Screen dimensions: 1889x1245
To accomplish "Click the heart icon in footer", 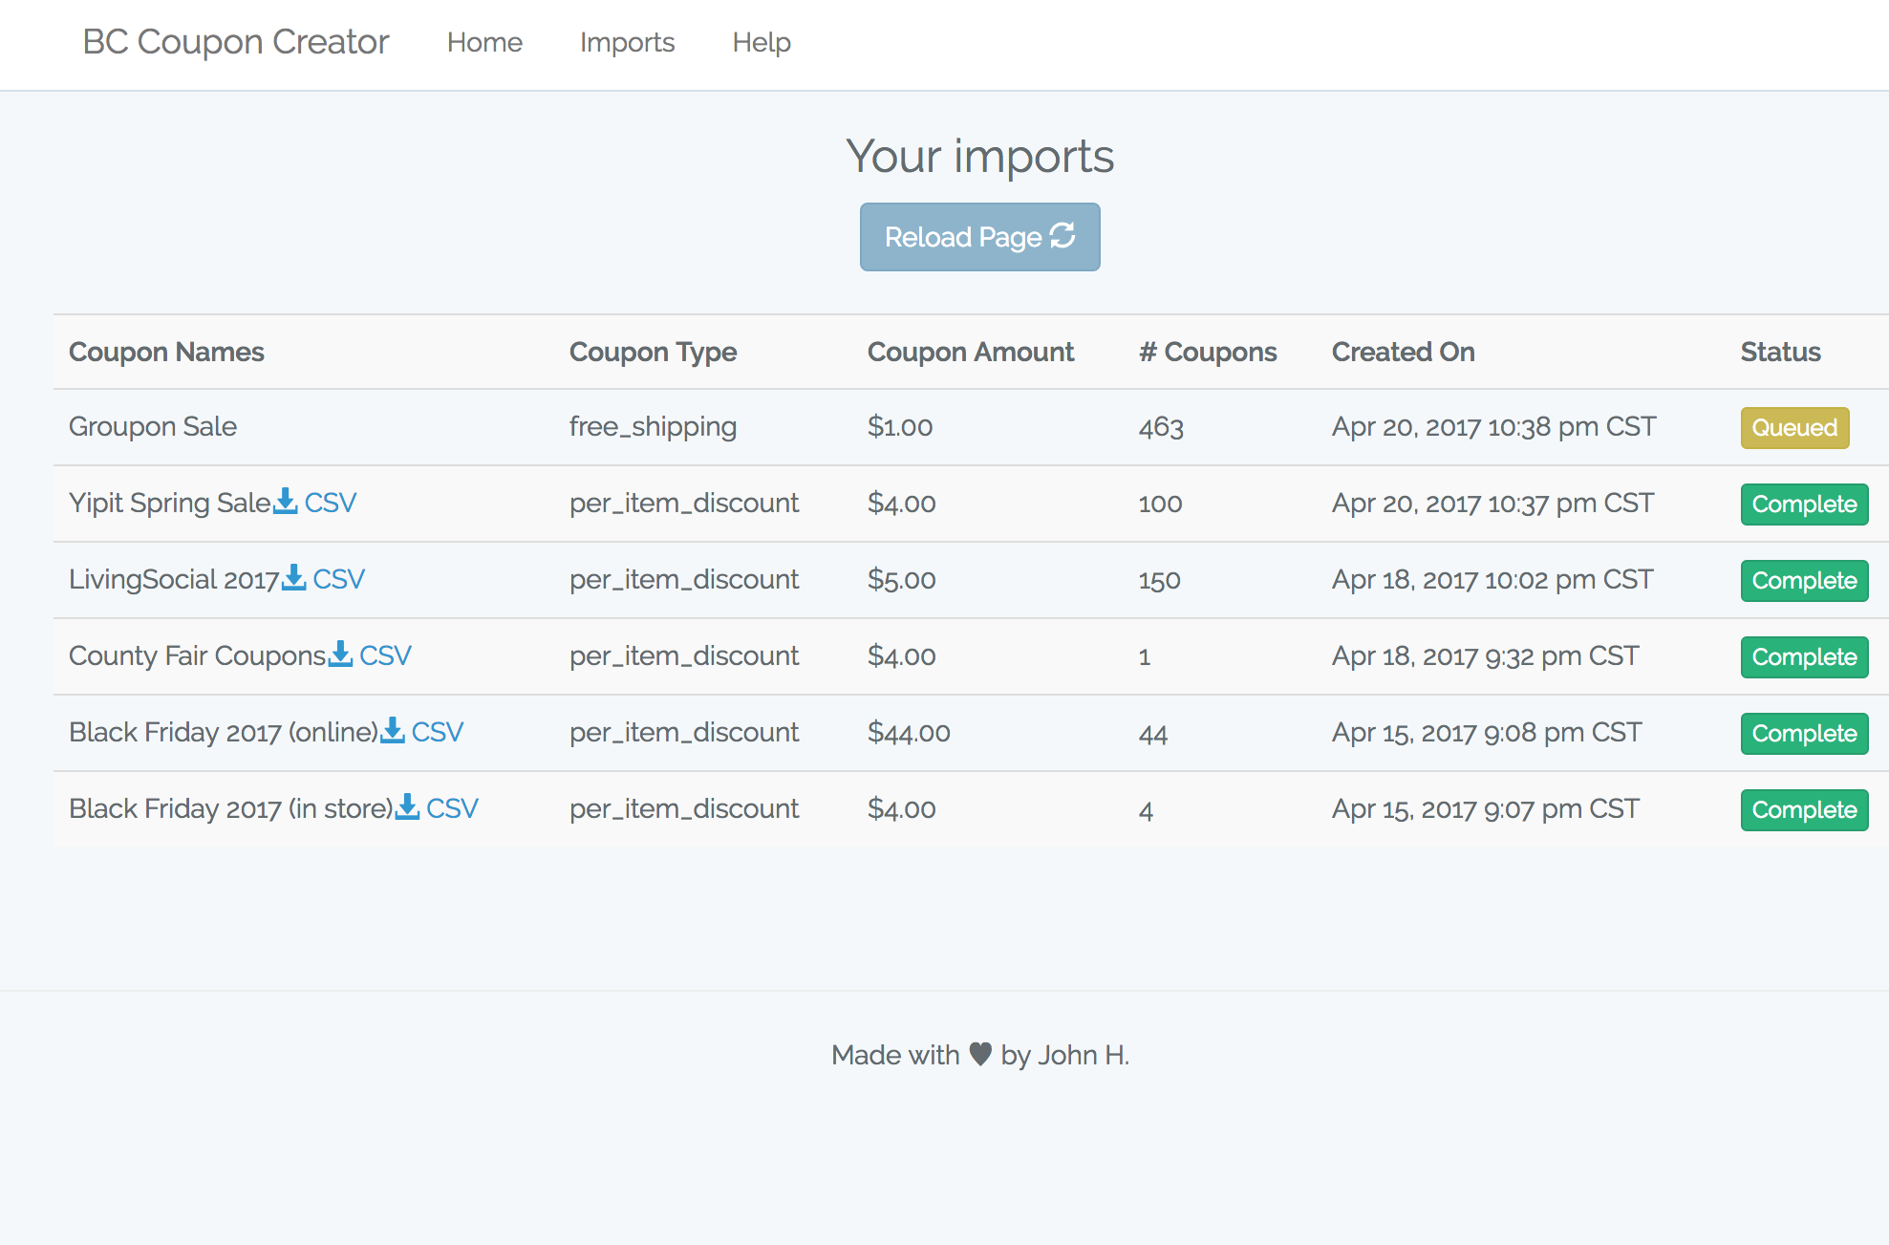I will 980,1054.
